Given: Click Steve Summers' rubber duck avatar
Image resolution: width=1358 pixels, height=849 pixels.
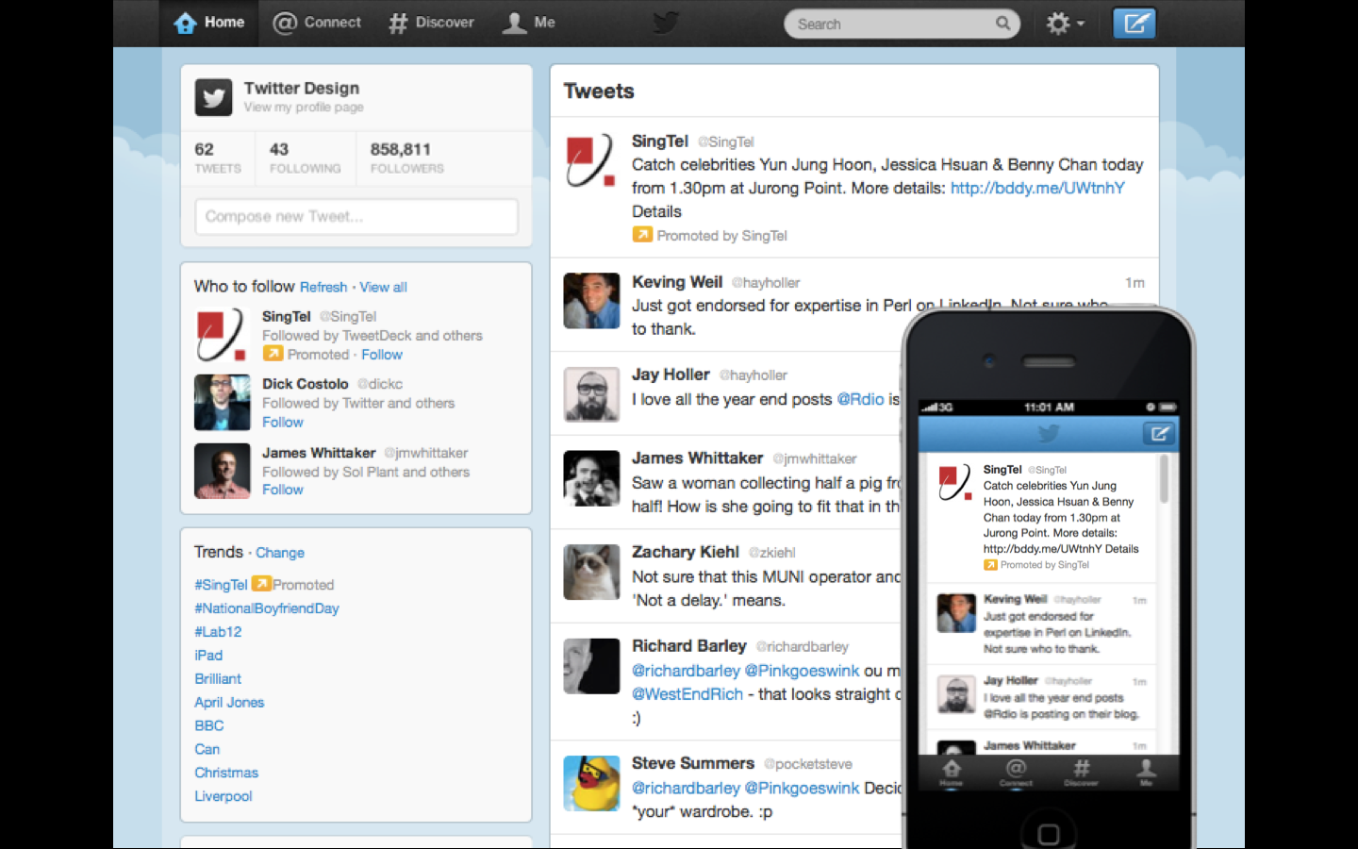Looking at the screenshot, I should [x=591, y=783].
